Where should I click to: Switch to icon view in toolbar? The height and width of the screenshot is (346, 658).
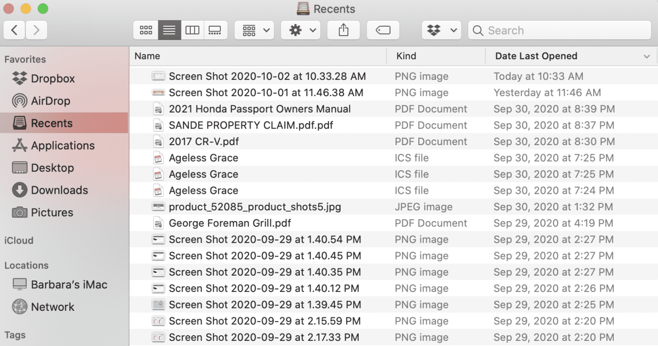[x=146, y=31]
